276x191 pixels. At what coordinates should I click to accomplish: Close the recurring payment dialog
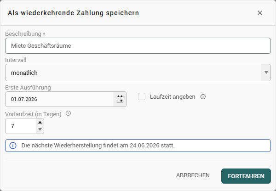[x=260, y=13]
